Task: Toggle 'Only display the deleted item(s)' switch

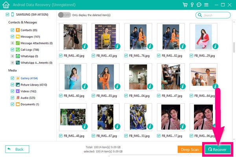Action: click(x=65, y=15)
